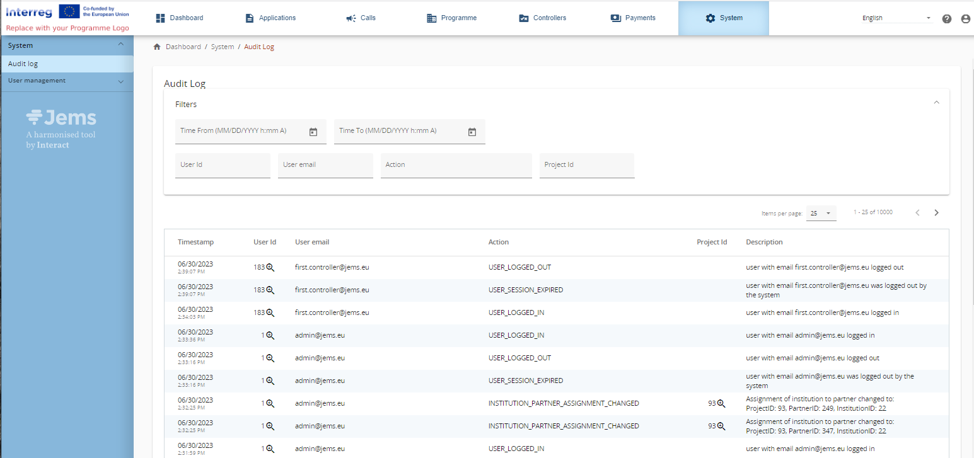The height and width of the screenshot is (458, 974).
Task: Click magnifier next to Project Id 93
Action: (721, 403)
